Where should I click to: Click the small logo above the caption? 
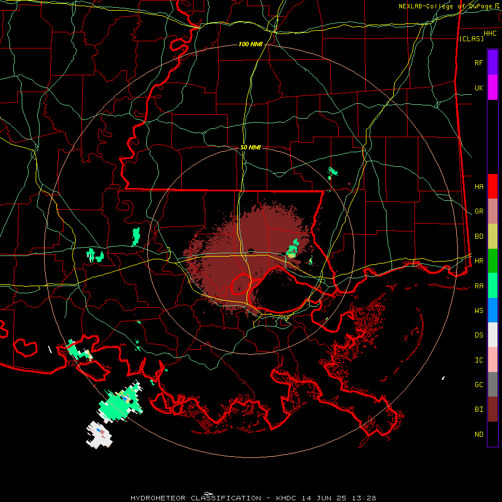(x=209, y=493)
